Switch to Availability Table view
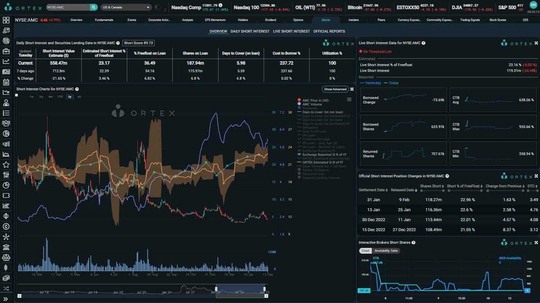540x303 pixels. coord(386,250)
